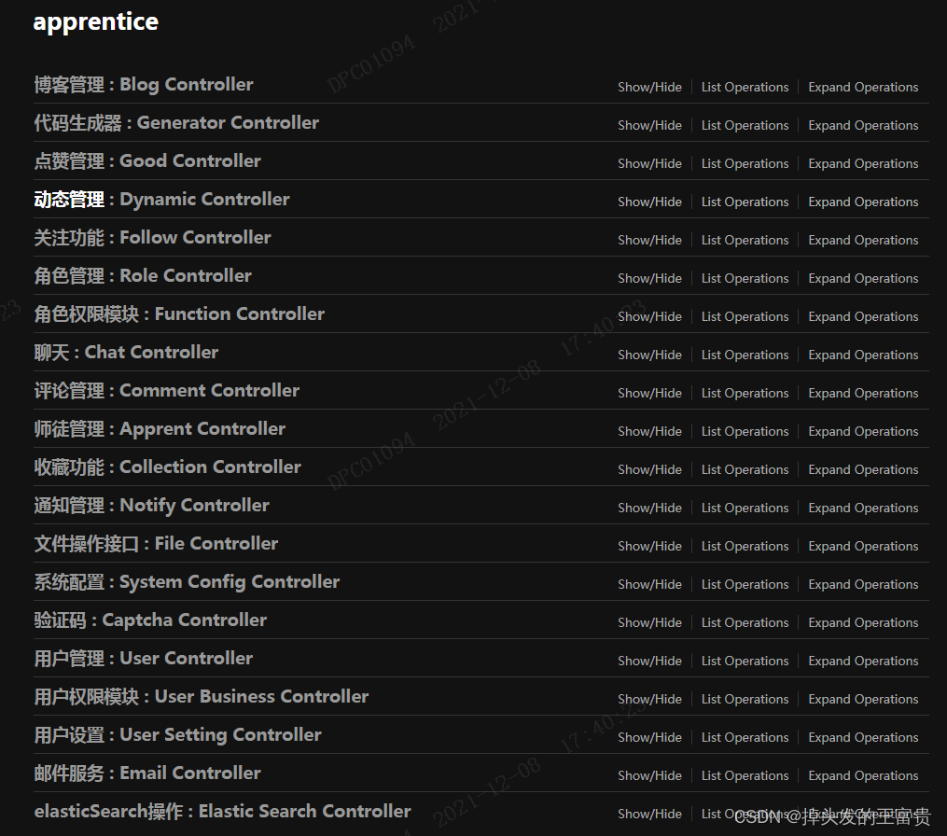The image size is (947, 836).
Task: Open the Blog Controller section
Action: 143,85
